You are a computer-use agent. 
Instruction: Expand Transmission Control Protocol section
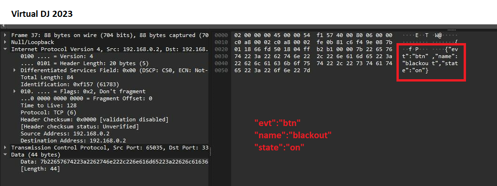click(x=5, y=148)
